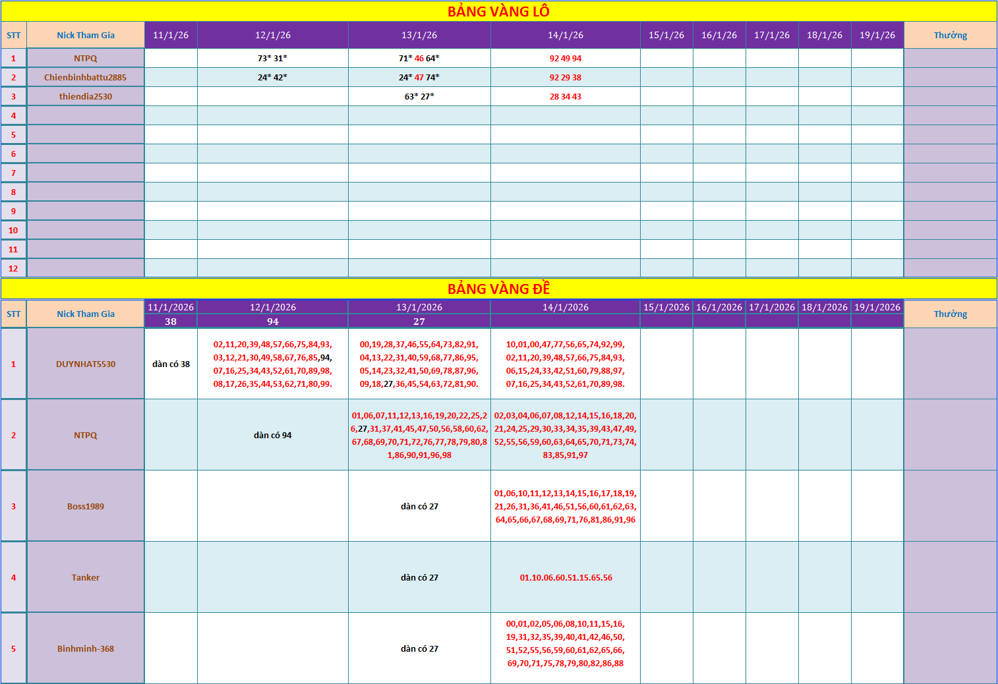Select the result cell showing 94 under 12/1/2026
Image resolution: width=998 pixels, height=684 pixels.
coord(273,322)
